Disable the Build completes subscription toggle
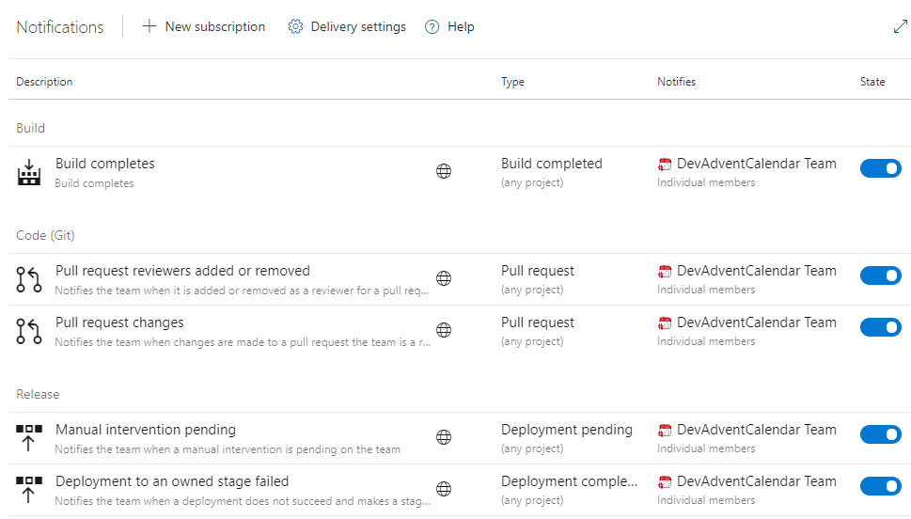This screenshot has width=911, height=519. [880, 168]
